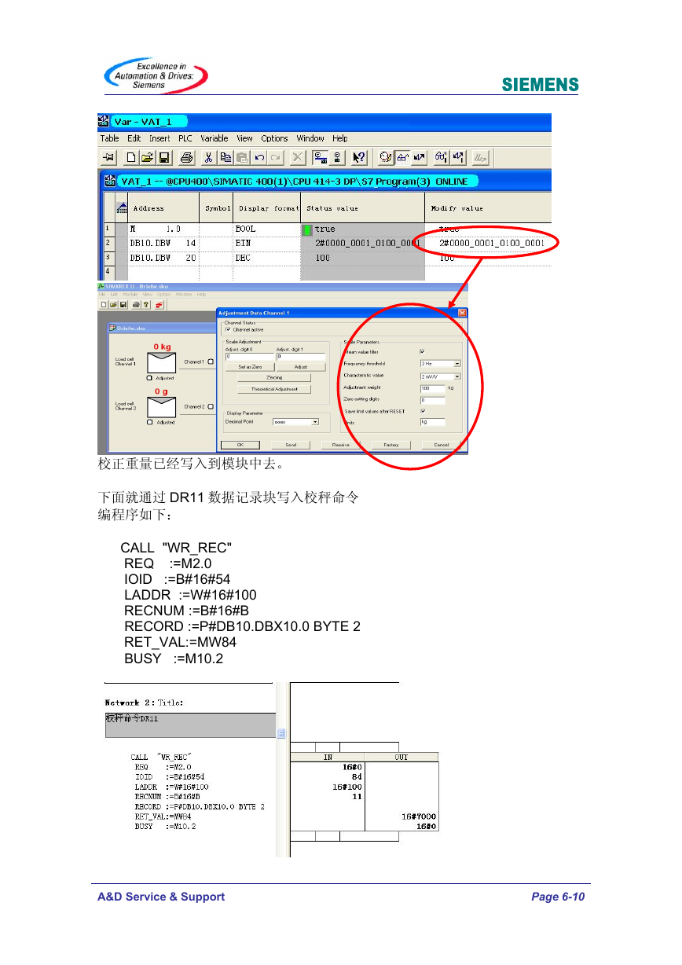The image size is (682, 965).
Task: Click the comment expand grip beside Network 2
Action: 281,734
